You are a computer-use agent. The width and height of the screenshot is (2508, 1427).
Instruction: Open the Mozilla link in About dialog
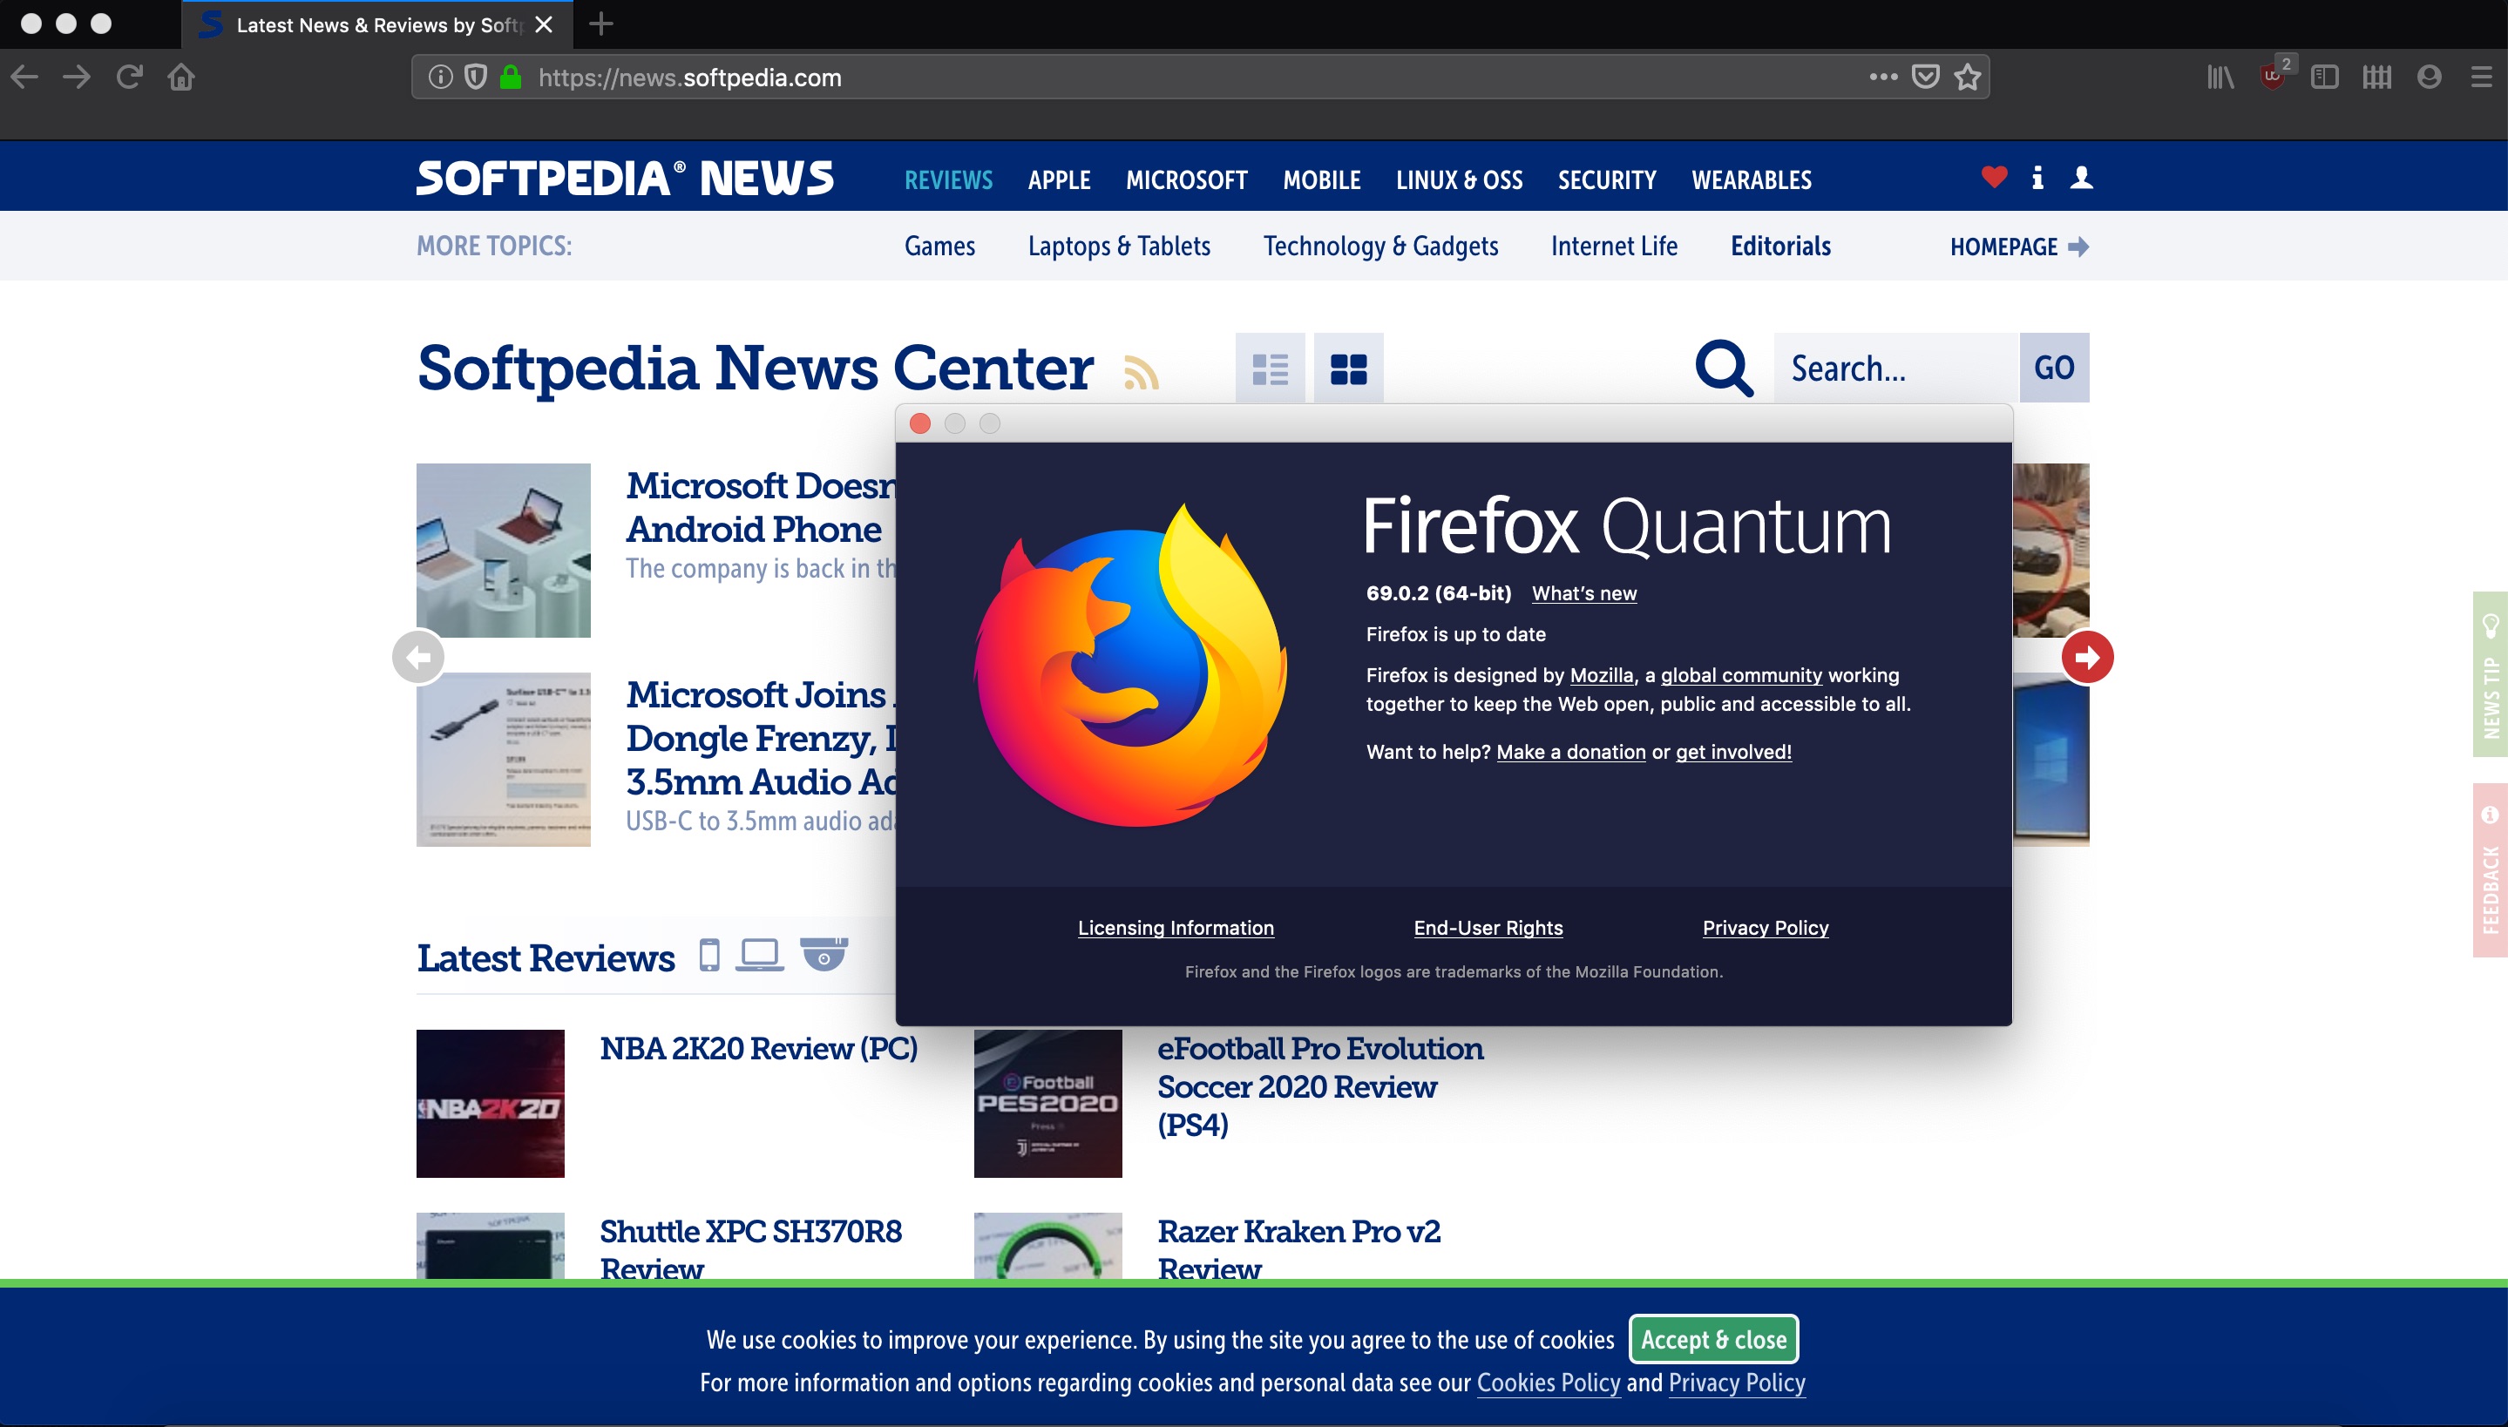coord(1602,675)
